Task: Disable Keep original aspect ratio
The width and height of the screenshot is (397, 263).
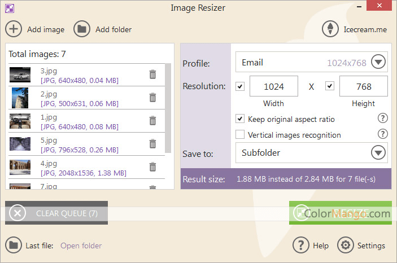Action: [x=240, y=119]
